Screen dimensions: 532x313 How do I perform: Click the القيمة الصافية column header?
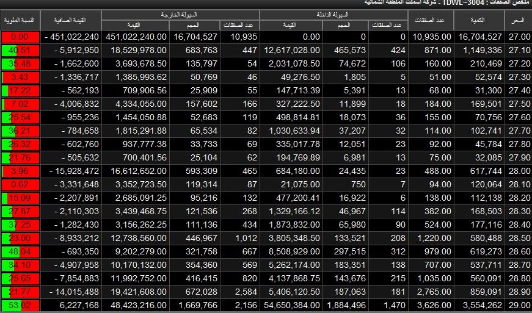71,20
